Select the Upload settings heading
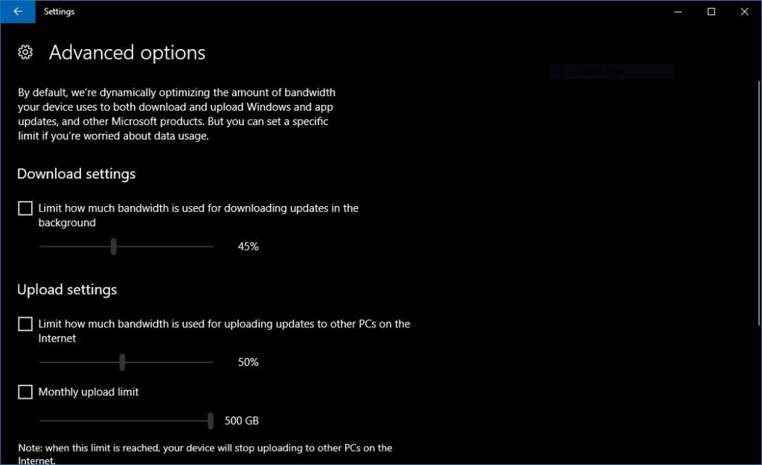Viewport: 762px width, 465px height. [x=67, y=289]
